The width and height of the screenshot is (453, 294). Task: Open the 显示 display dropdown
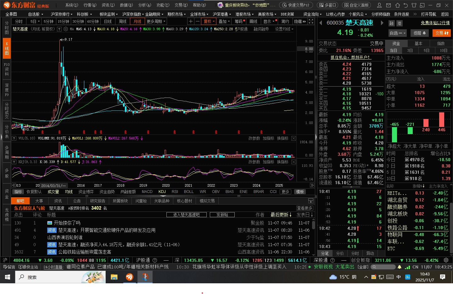pos(270,21)
